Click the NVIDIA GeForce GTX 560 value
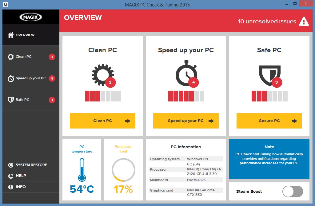Viewport: 315px width, 206px height. click(x=201, y=192)
